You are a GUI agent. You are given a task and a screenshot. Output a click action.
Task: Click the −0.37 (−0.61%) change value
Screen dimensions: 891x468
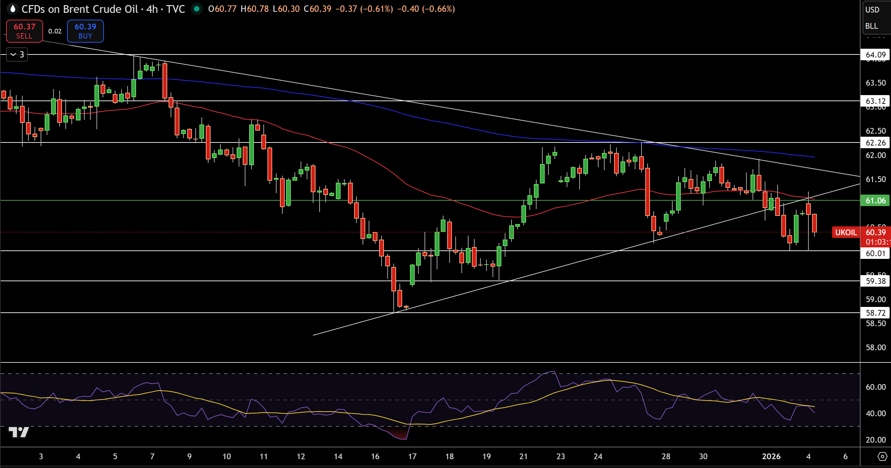pos(364,9)
